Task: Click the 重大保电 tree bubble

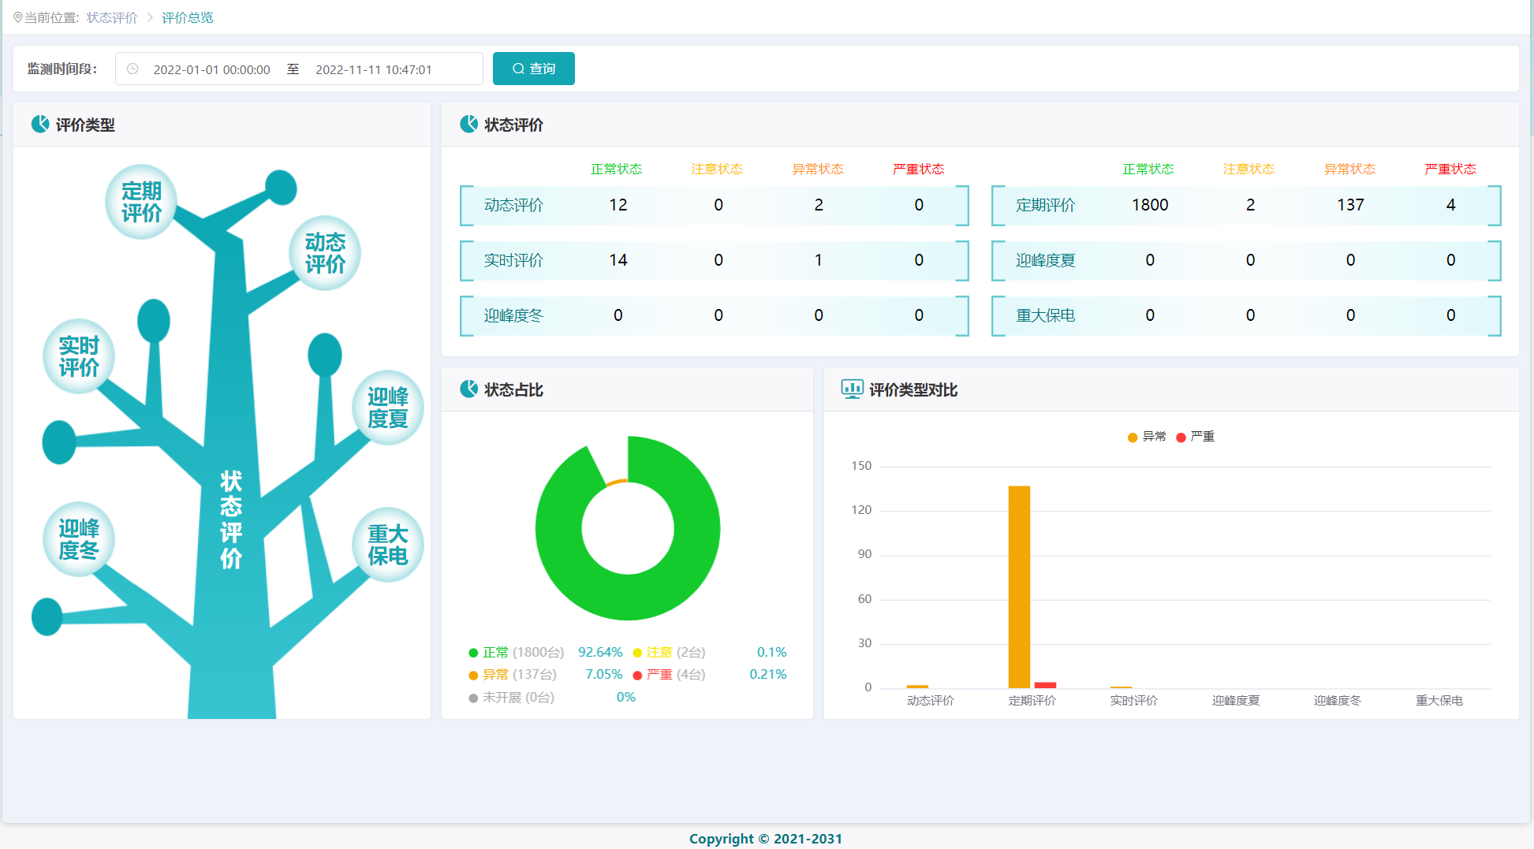Action: 387,545
